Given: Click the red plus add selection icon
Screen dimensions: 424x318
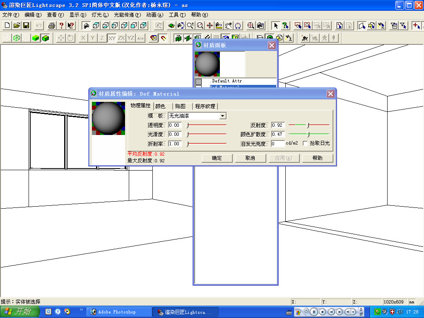Looking at the screenshot, I should pyautogui.click(x=416, y=26).
